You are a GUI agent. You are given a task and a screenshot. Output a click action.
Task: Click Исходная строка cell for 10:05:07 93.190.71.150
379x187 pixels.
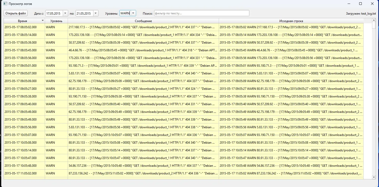pos(291,135)
